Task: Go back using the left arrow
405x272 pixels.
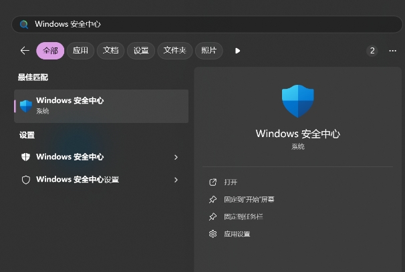Action: pyautogui.click(x=25, y=51)
